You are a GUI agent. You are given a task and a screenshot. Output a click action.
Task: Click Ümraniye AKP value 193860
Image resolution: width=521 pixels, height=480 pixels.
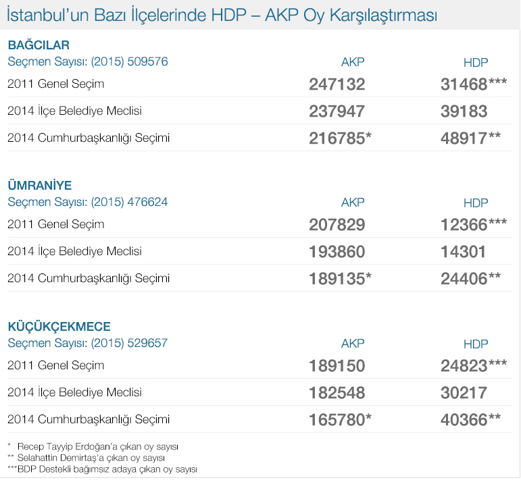337,252
